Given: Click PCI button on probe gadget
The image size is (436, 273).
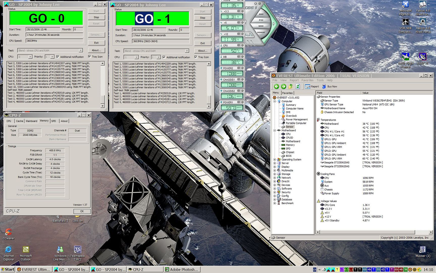Looking at the screenshot, I should pos(261,20).
